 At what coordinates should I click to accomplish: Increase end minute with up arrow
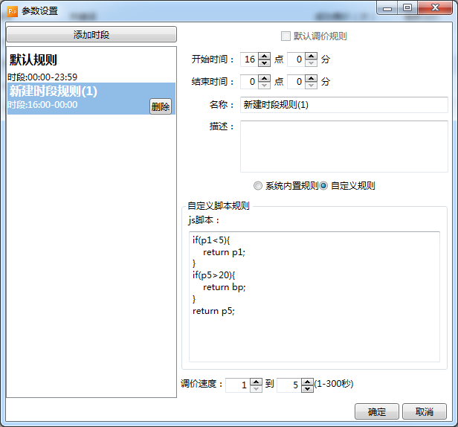312,78
